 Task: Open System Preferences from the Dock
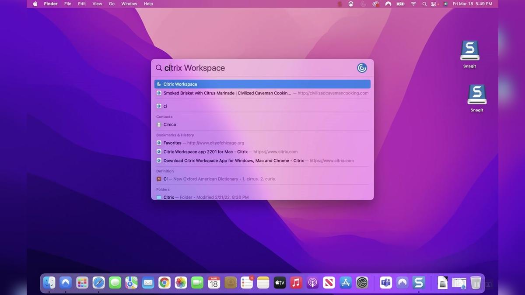pos(362,283)
